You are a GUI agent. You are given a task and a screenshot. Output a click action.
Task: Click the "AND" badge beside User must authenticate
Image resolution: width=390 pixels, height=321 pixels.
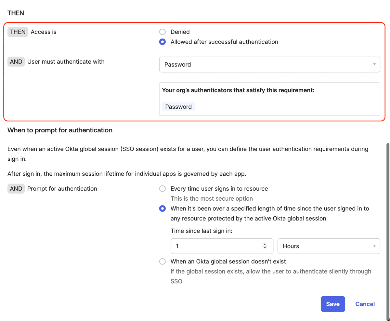click(x=16, y=61)
